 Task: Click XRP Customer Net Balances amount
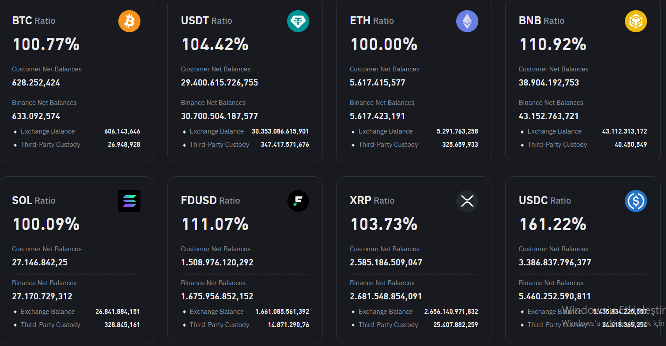point(386,263)
